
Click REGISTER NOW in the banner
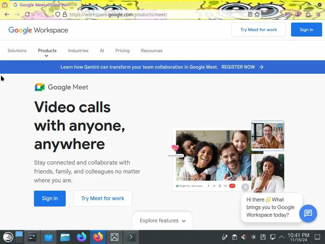point(238,67)
